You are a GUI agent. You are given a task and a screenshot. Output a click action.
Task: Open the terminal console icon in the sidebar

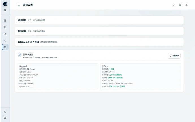tap(5, 40)
